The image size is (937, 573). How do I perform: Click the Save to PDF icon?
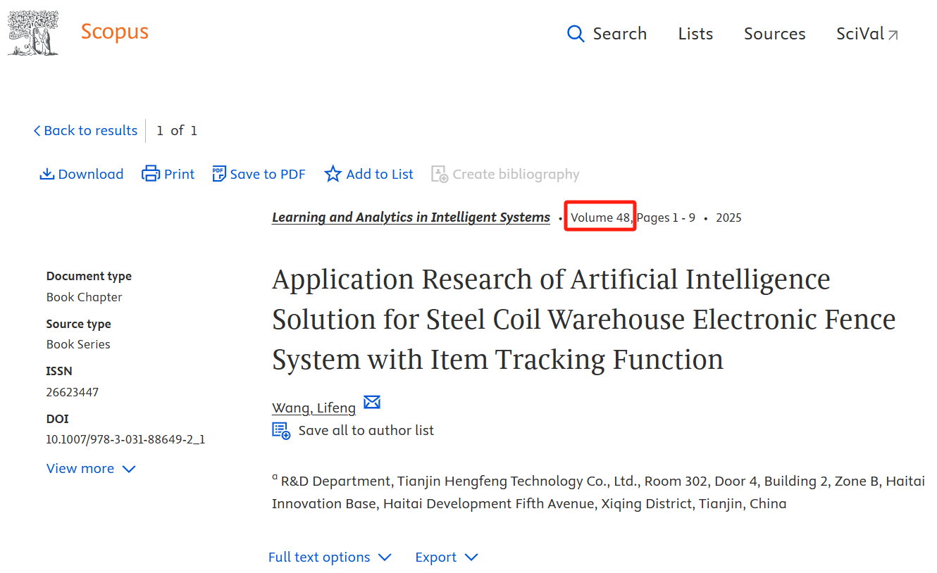pos(219,174)
